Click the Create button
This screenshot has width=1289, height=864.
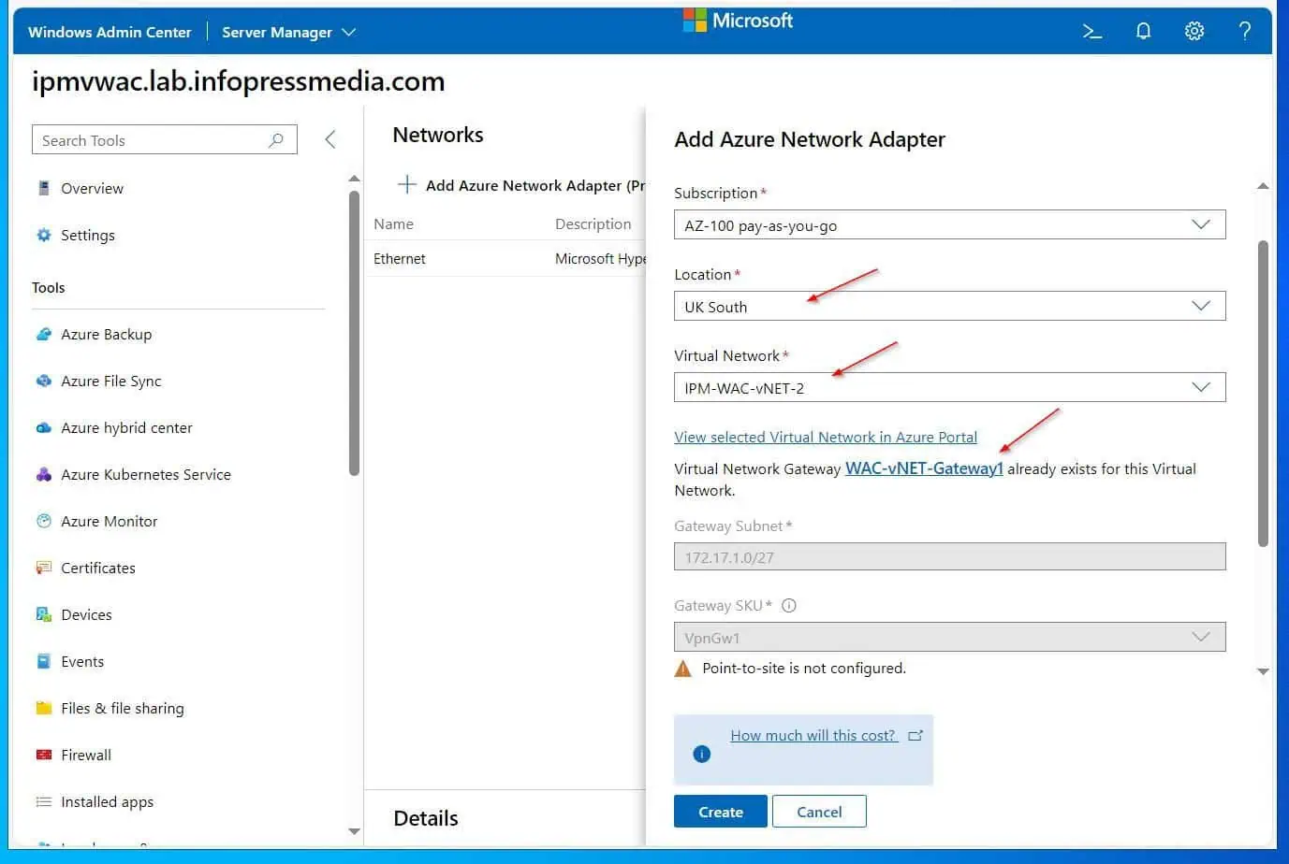click(x=721, y=812)
